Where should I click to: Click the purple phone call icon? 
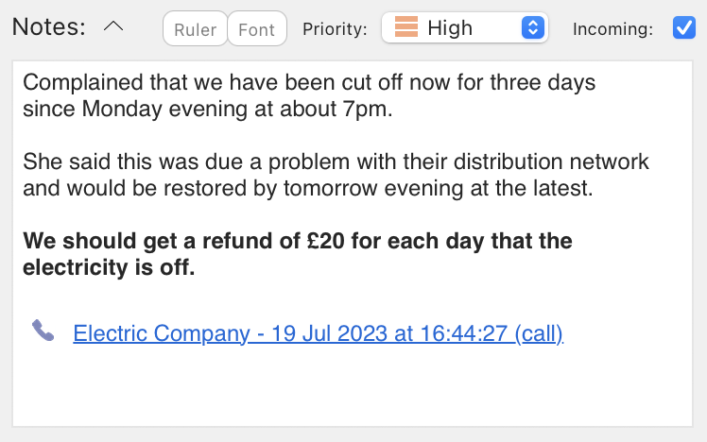43,331
